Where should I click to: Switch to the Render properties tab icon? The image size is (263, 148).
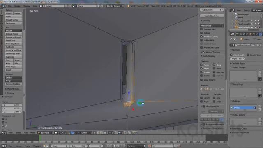(238, 34)
